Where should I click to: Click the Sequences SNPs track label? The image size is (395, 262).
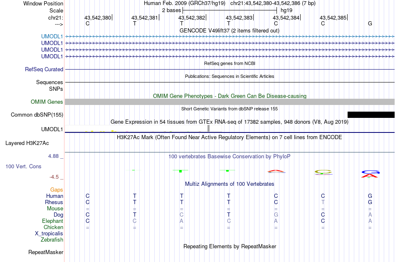point(49,85)
